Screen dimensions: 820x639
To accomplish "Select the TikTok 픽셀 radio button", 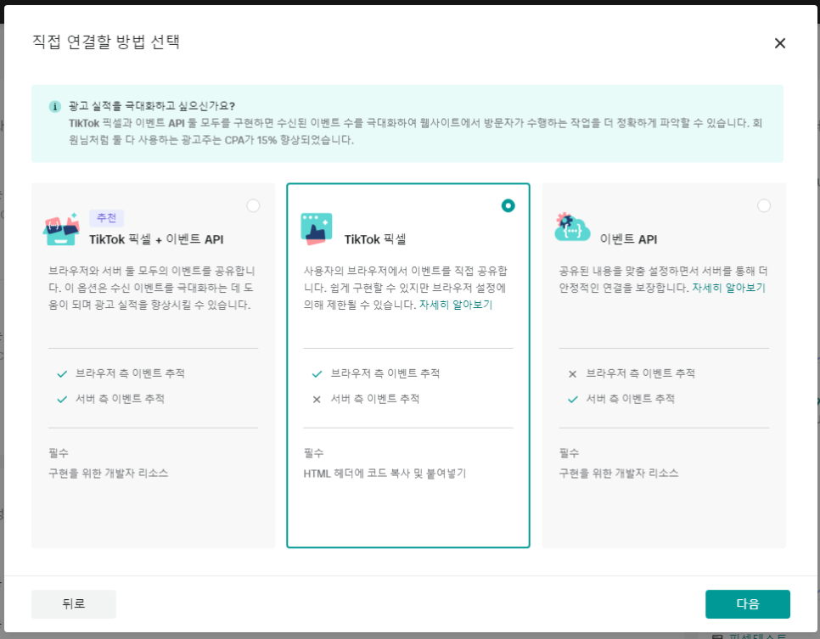I will (508, 205).
